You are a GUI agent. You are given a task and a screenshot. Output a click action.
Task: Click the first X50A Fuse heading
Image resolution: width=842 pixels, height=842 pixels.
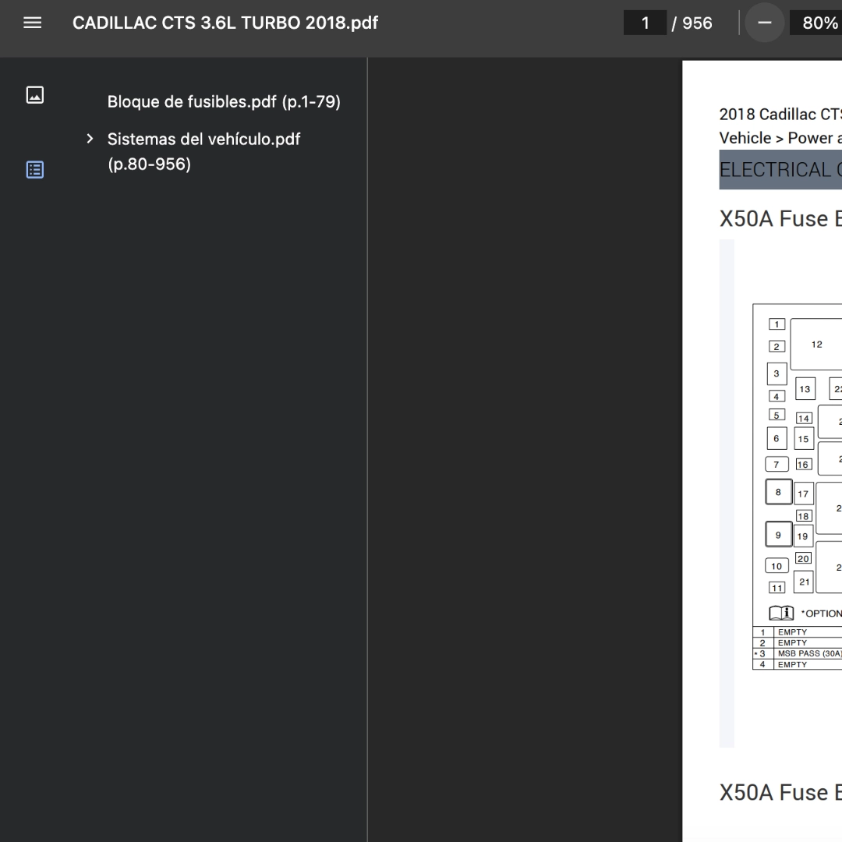[x=780, y=219]
